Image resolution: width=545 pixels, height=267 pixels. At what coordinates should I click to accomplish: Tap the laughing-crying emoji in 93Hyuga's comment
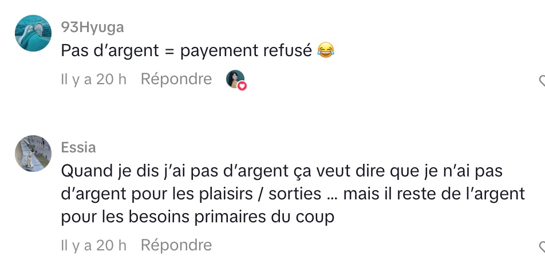[x=326, y=51]
